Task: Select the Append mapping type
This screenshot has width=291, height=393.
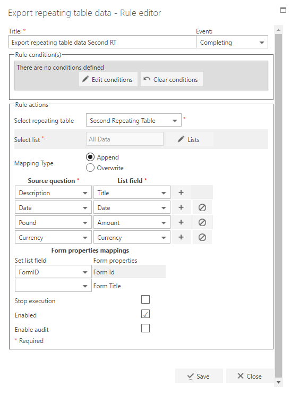Action: click(x=90, y=157)
